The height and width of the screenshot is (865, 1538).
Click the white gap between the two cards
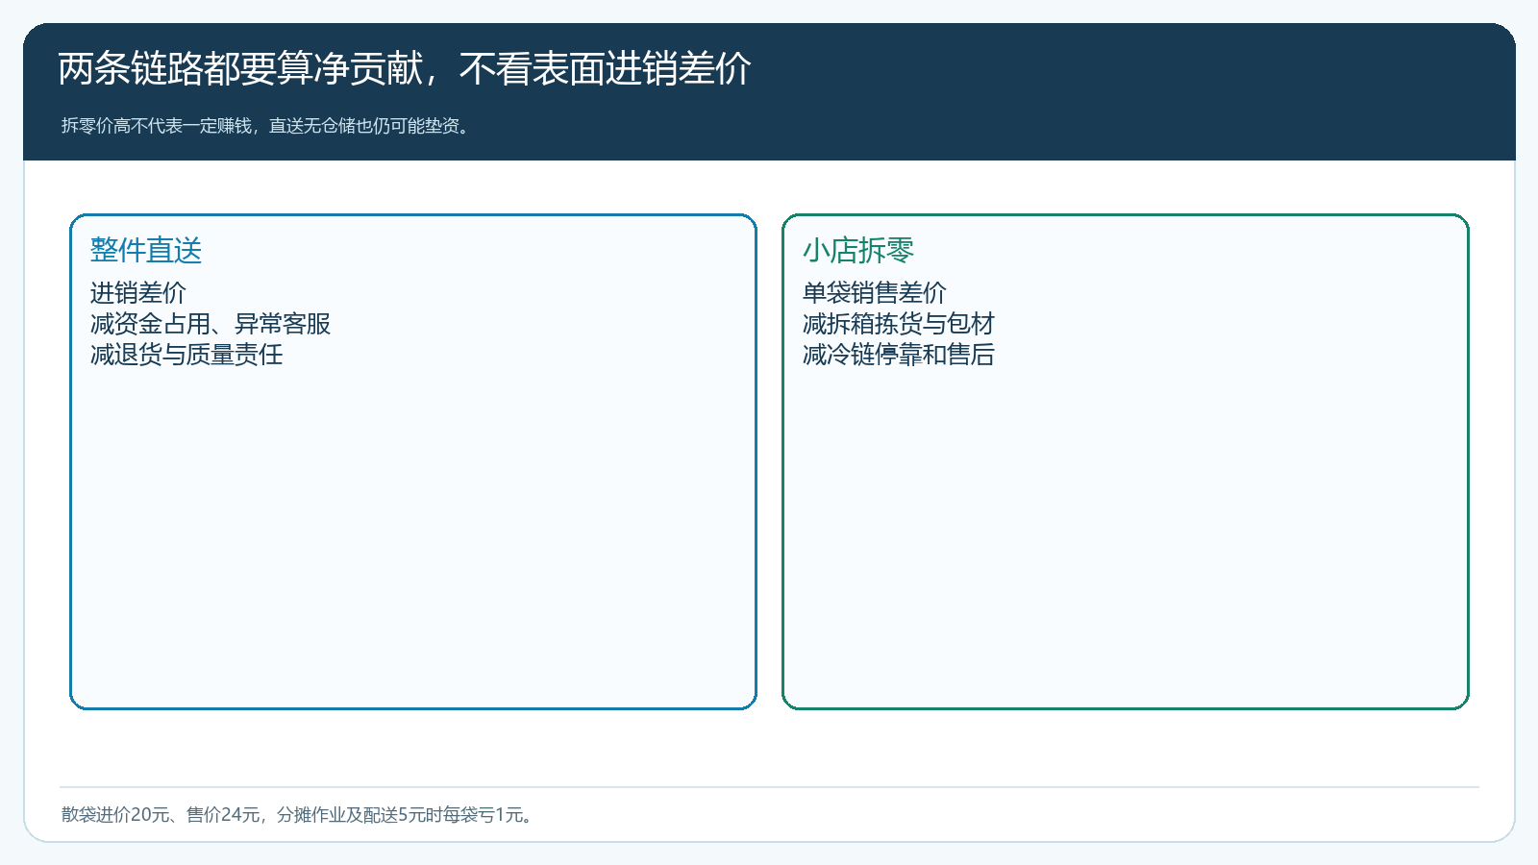coord(769,461)
